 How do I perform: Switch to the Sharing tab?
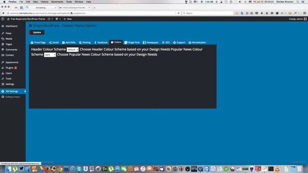click(x=85, y=42)
